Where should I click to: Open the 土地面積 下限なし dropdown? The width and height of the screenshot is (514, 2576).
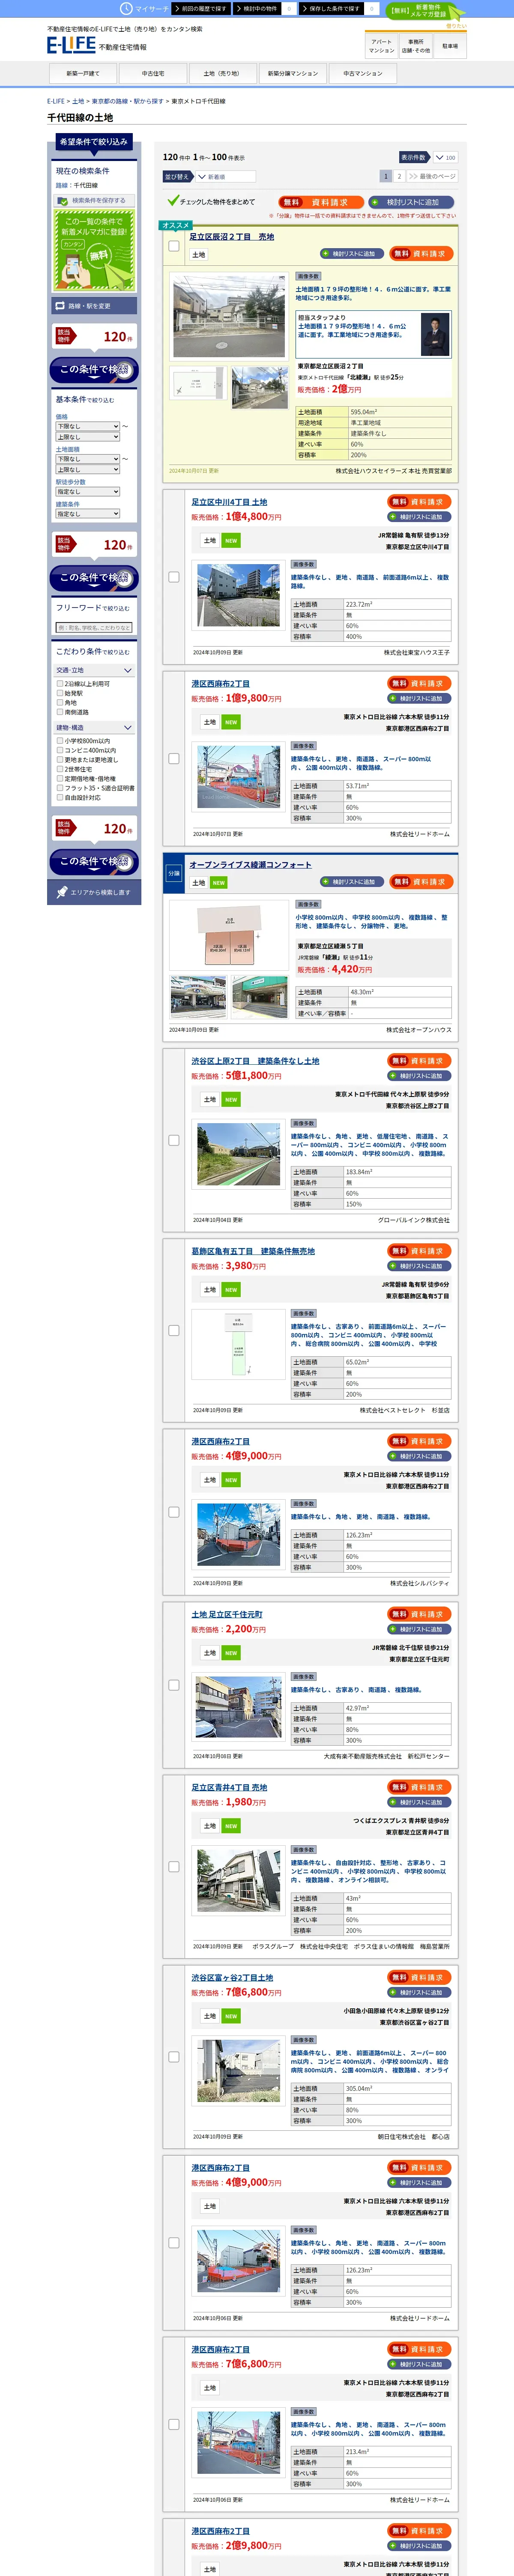(88, 459)
